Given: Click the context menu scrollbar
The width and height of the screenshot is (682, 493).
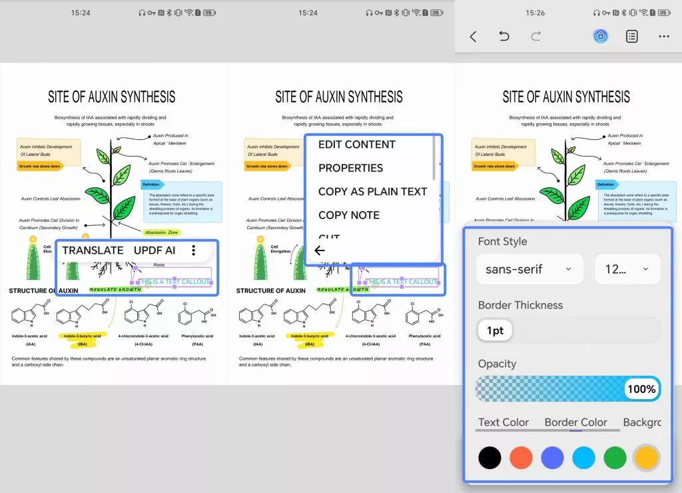Looking at the screenshot, I should 434,157.
